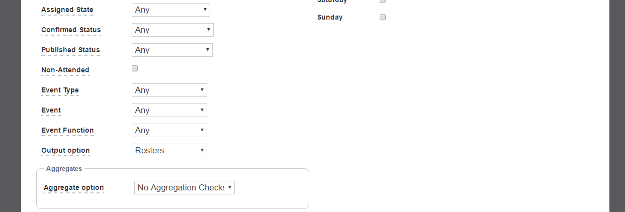Screen dimensions: 625x212
Task: Click the Event Function label
Action: pos(67,130)
